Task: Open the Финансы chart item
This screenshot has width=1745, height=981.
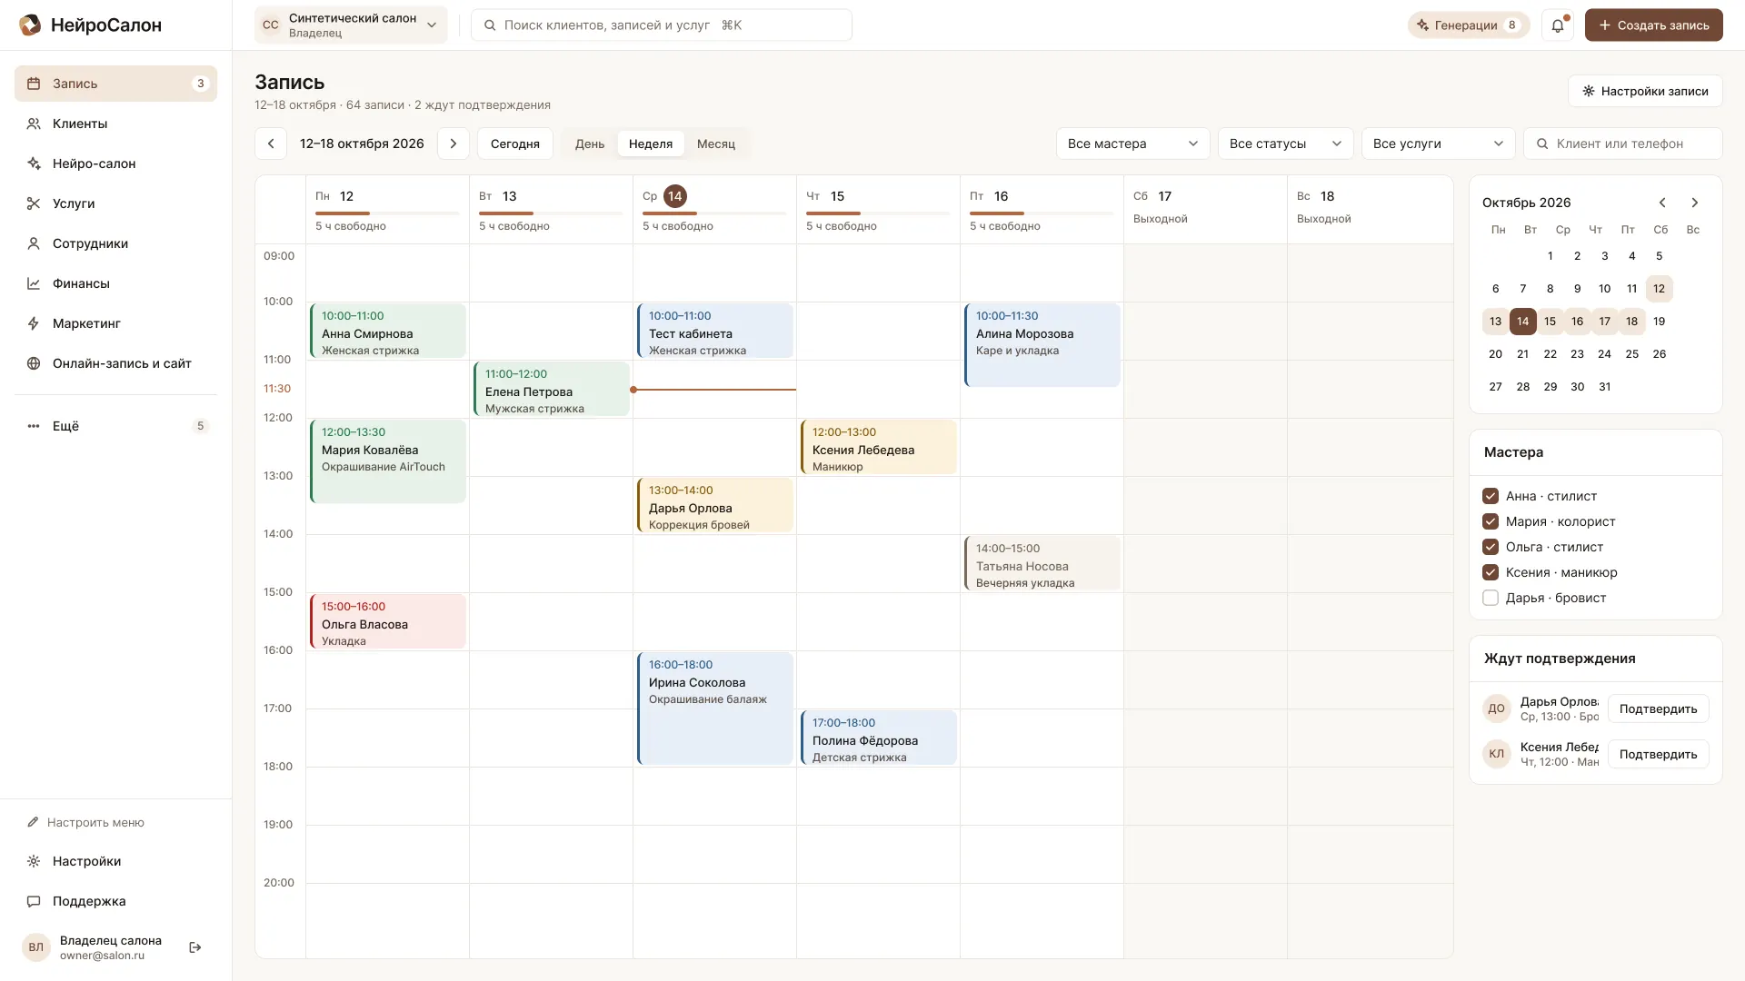Action: click(x=115, y=283)
